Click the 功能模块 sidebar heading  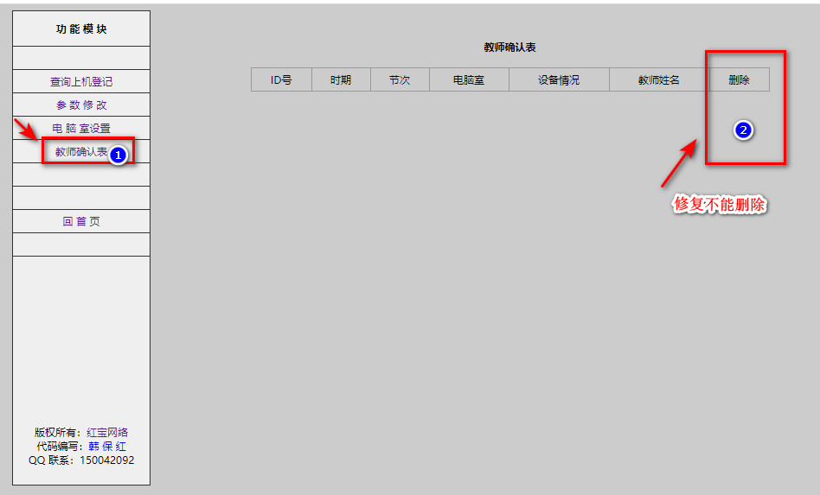tap(81, 29)
